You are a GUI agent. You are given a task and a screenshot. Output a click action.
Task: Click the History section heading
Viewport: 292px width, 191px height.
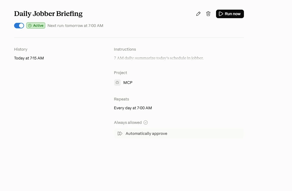tap(21, 49)
